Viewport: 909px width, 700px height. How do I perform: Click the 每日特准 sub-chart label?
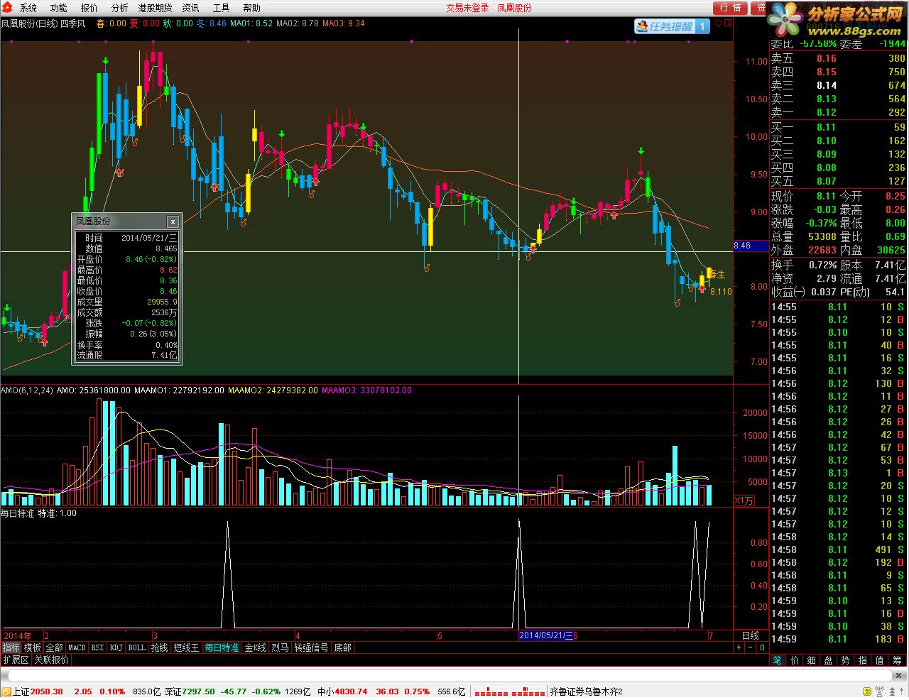coord(17,513)
